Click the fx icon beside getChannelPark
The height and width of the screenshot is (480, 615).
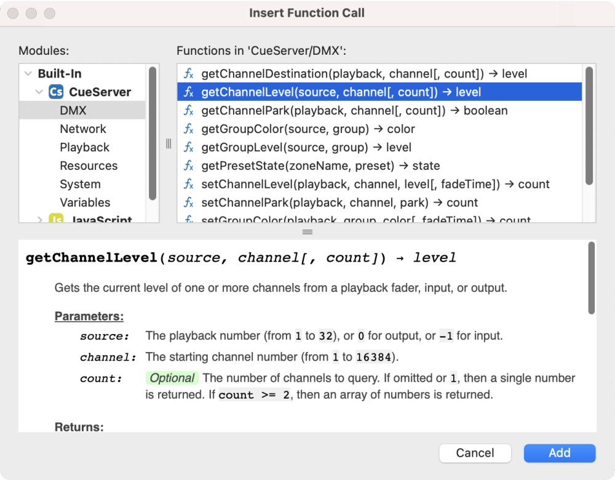pos(189,111)
